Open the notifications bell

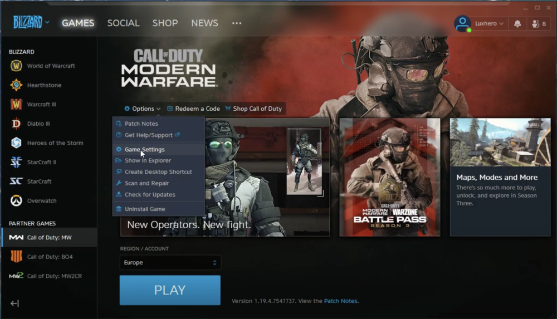point(517,24)
